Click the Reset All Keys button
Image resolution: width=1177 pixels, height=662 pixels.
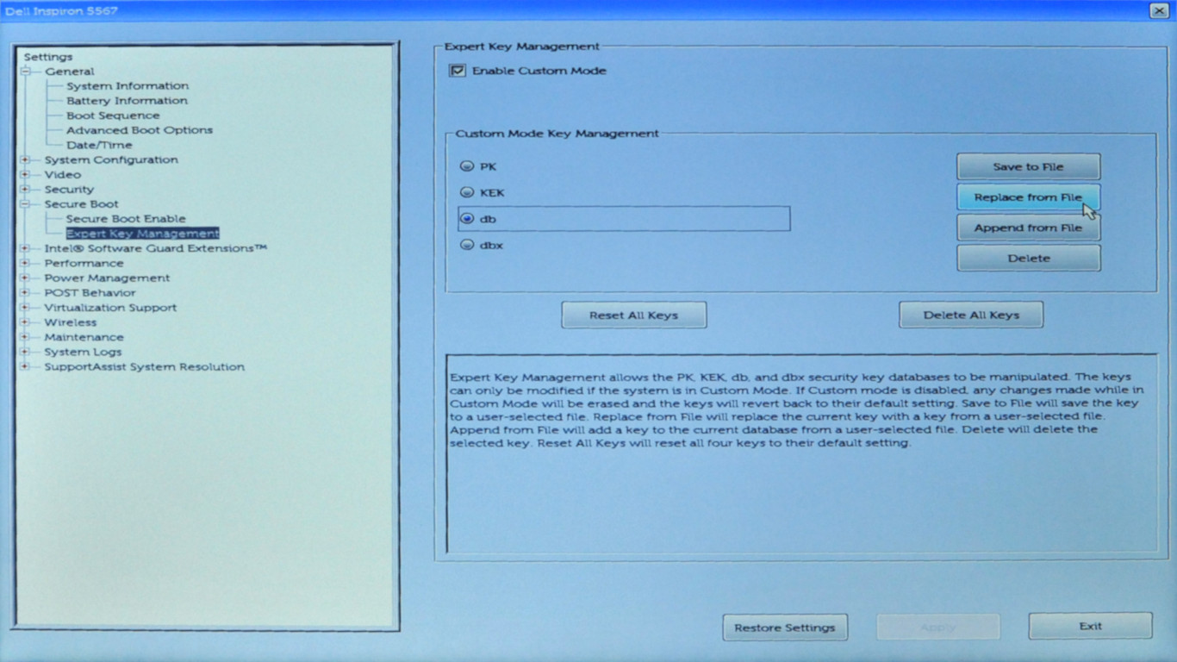[633, 315]
